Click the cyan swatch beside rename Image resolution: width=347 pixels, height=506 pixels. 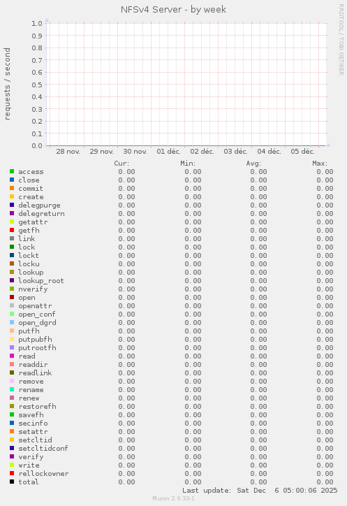[x=12, y=389]
